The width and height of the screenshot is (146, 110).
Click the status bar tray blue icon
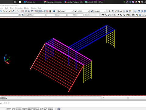(x=59, y=109)
